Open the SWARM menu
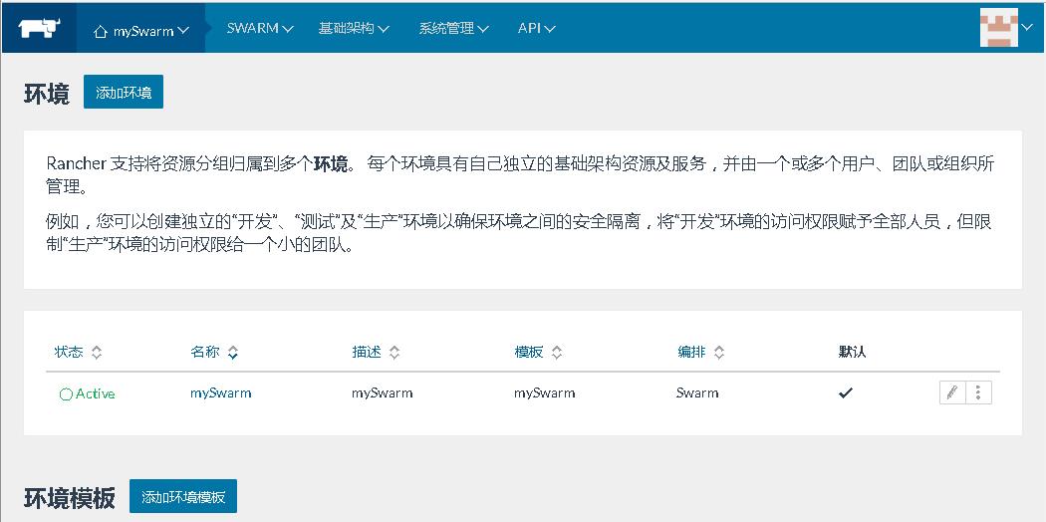This screenshot has width=1046, height=522. click(259, 29)
